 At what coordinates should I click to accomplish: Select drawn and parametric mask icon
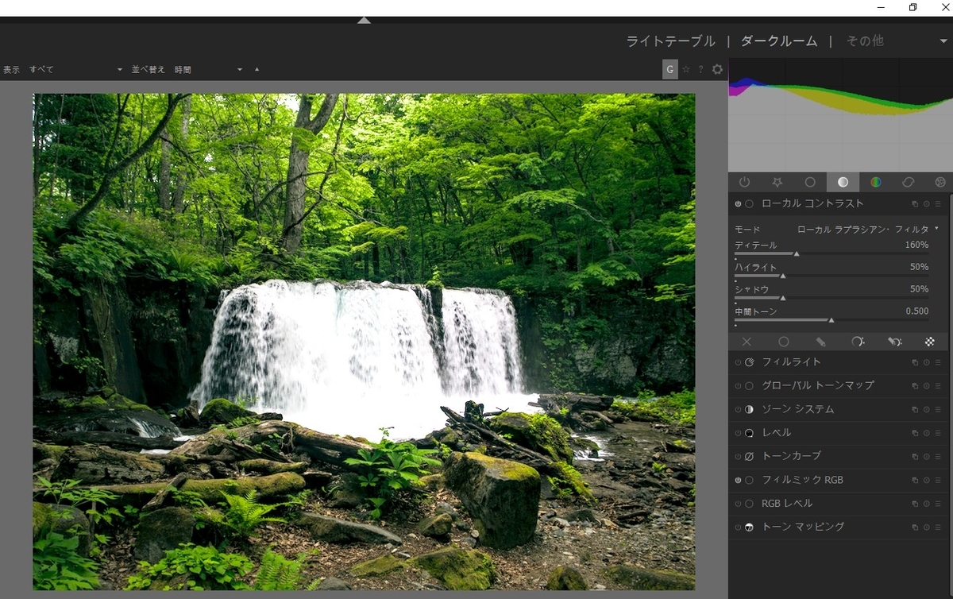point(894,342)
